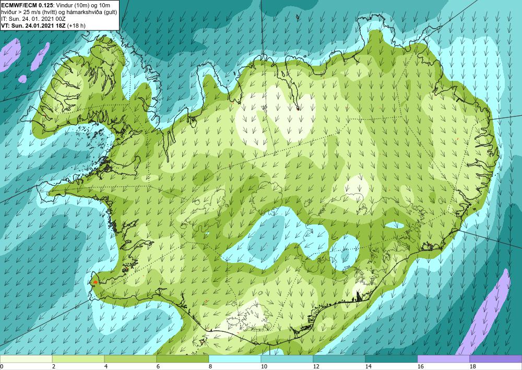
Task: Select the 2–4 m/s light green legend swatch
Action: [78, 359]
